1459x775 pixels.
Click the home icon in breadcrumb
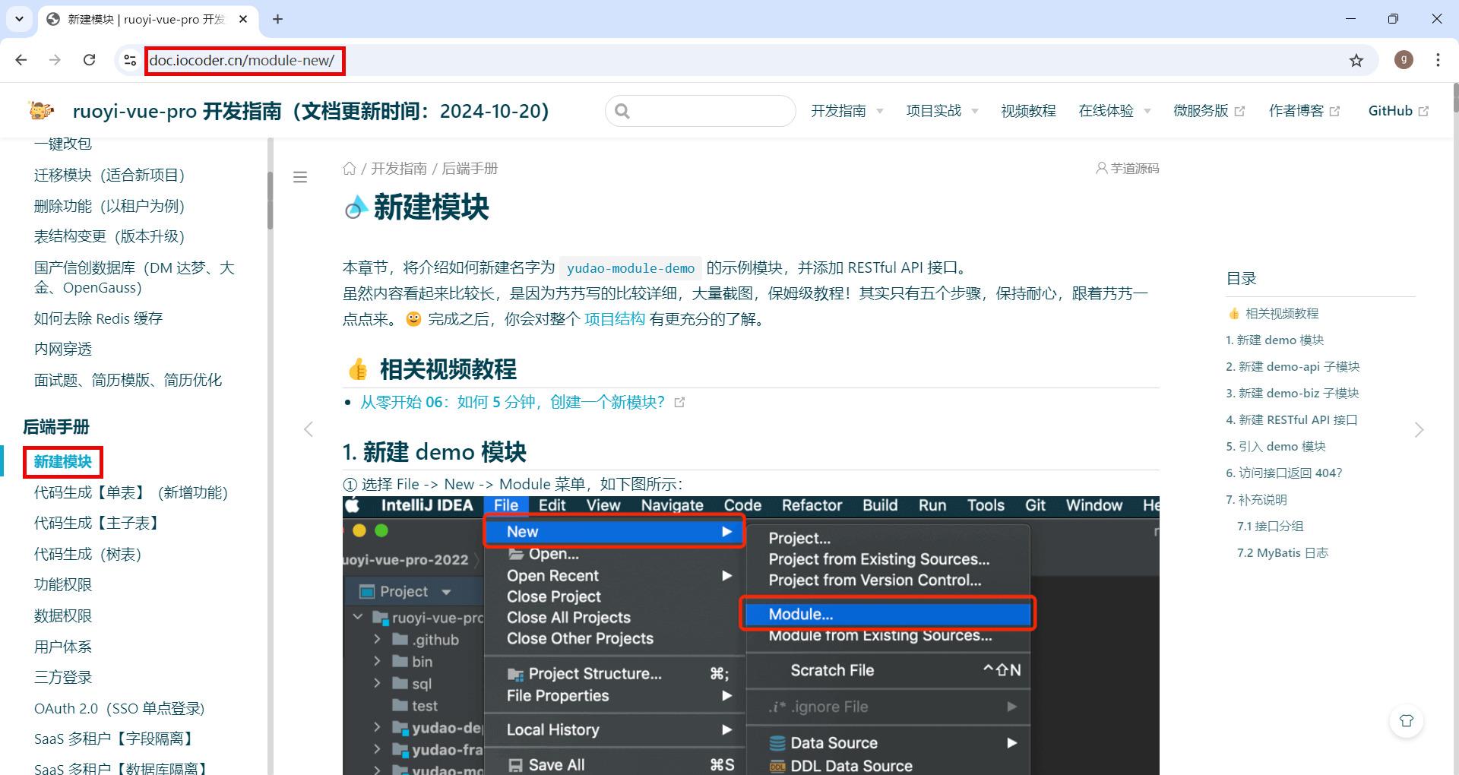350,168
